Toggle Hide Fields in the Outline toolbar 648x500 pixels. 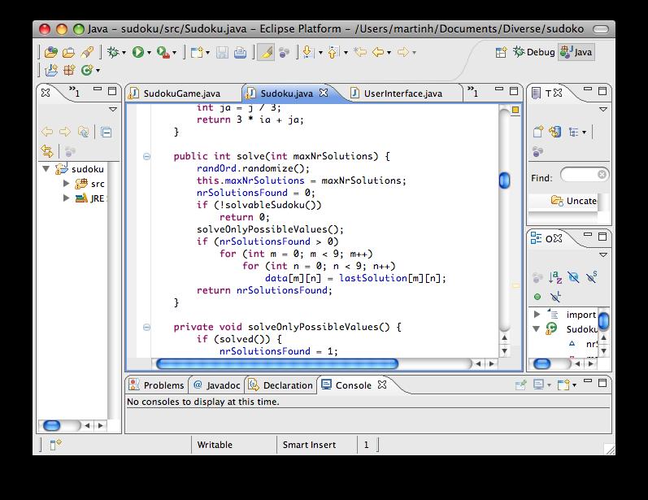(x=573, y=277)
